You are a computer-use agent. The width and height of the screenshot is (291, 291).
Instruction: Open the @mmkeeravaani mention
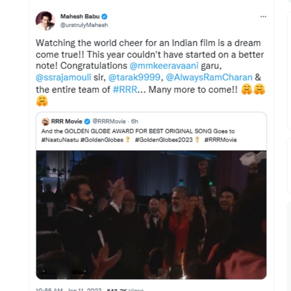[x=164, y=65]
